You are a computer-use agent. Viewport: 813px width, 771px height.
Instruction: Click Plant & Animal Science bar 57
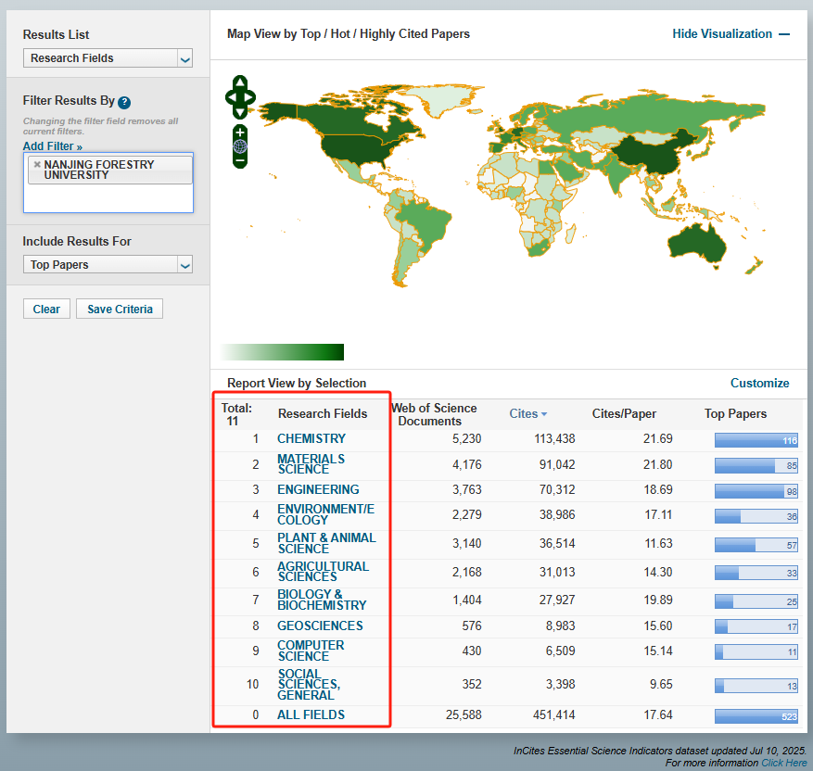pos(756,545)
